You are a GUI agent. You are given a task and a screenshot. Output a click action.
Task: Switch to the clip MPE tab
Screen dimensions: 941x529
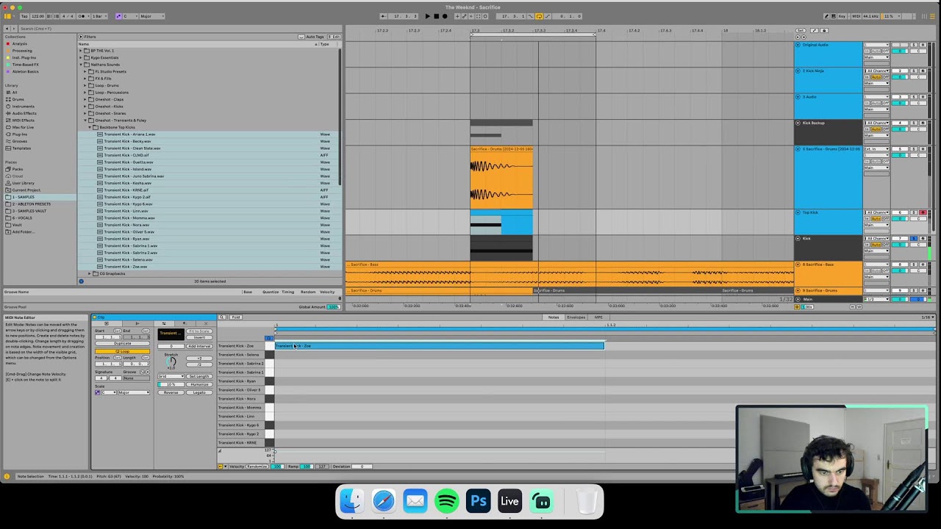click(598, 317)
